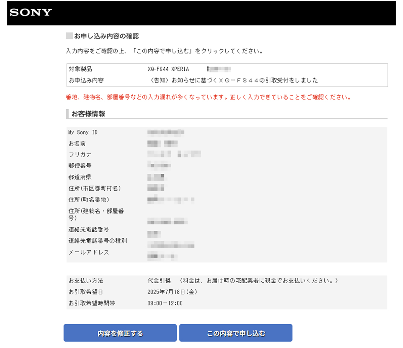Image resolution: width=403 pixels, height=348 pixels.
Task: Click the 対象製品 label
Action: point(80,69)
